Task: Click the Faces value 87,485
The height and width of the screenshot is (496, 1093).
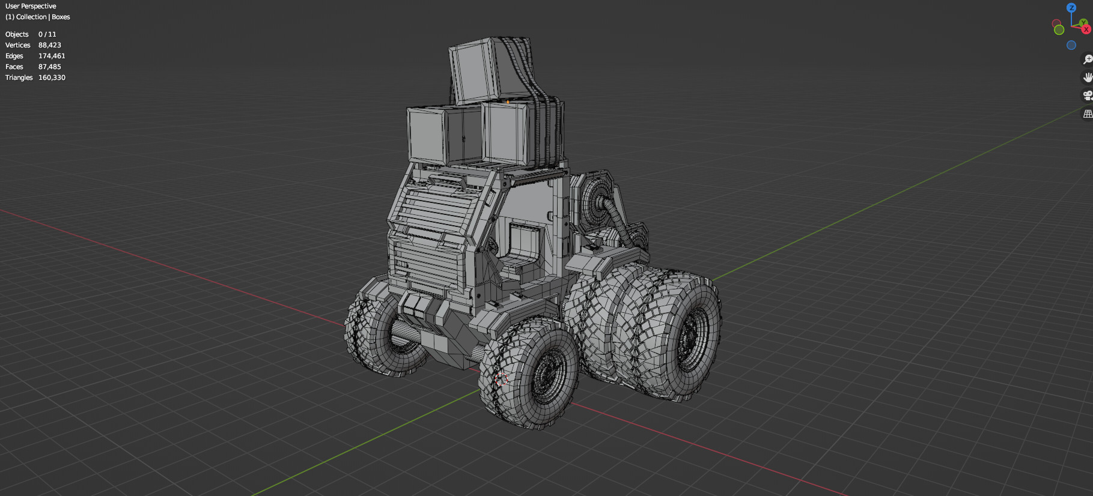Action: [50, 67]
